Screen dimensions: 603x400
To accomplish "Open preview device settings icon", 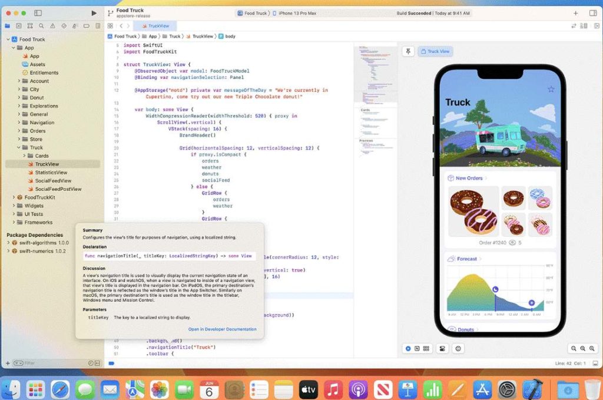I will pos(443,349).
